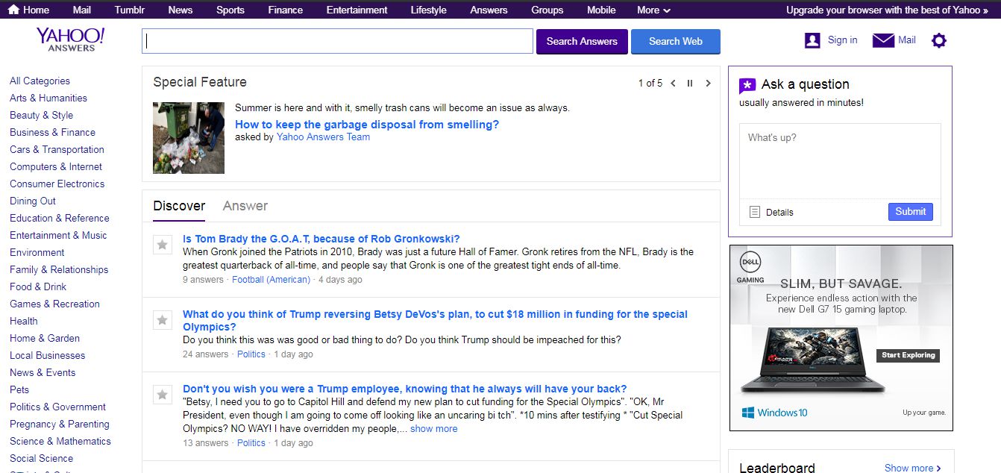
Task: Click the Football (American) category link
Action: [271, 280]
